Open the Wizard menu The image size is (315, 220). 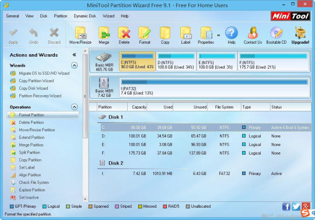(x=108, y=16)
